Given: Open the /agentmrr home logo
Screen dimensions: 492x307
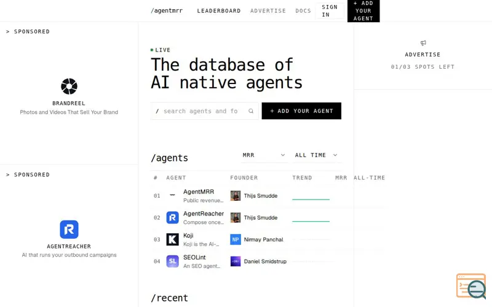Looking at the screenshot, I should click(167, 10).
